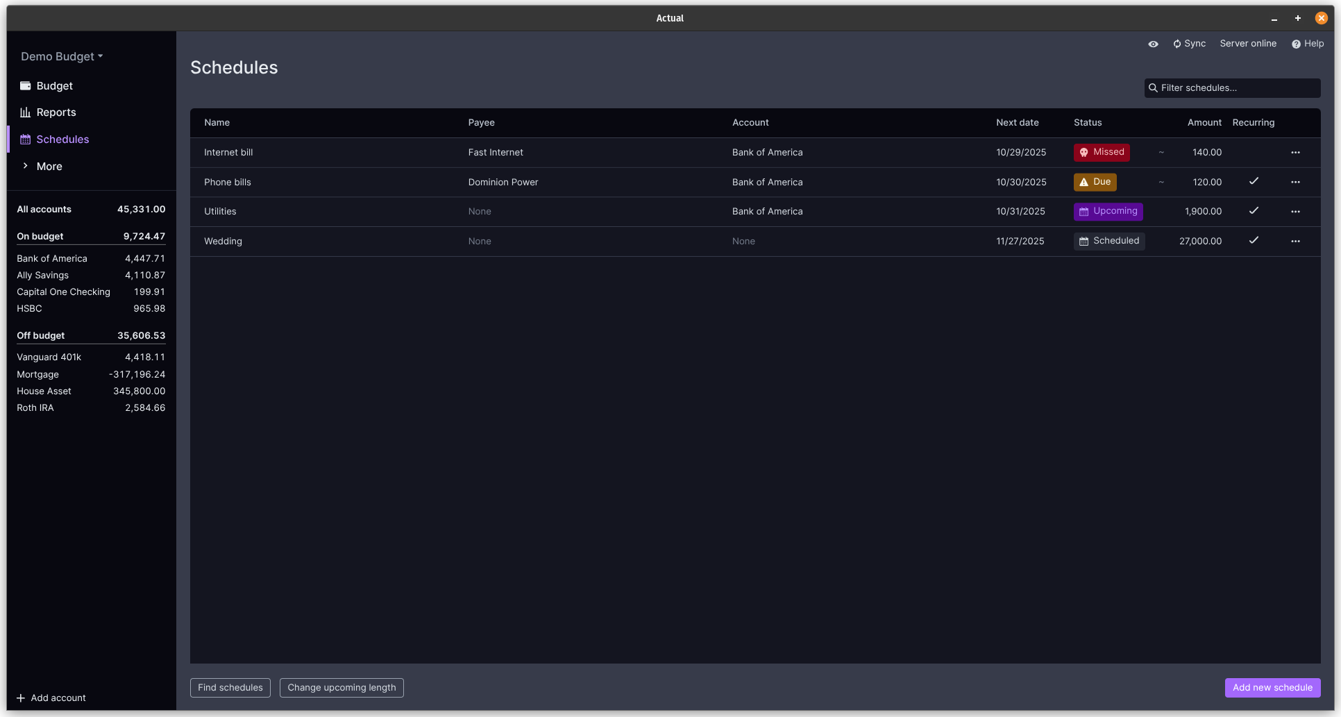Image resolution: width=1341 pixels, height=717 pixels.
Task: Click the Schedules calendar icon in sidebar
Action: click(x=26, y=140)
